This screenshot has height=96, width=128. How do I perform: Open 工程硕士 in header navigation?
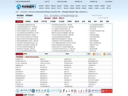[97, 8]
